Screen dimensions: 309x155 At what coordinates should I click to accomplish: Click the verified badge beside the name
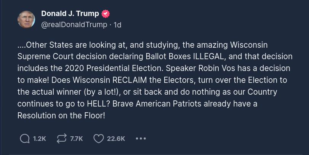point(106,14)
